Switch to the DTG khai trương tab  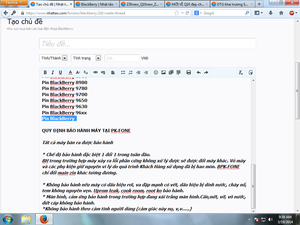pos(232,4)
